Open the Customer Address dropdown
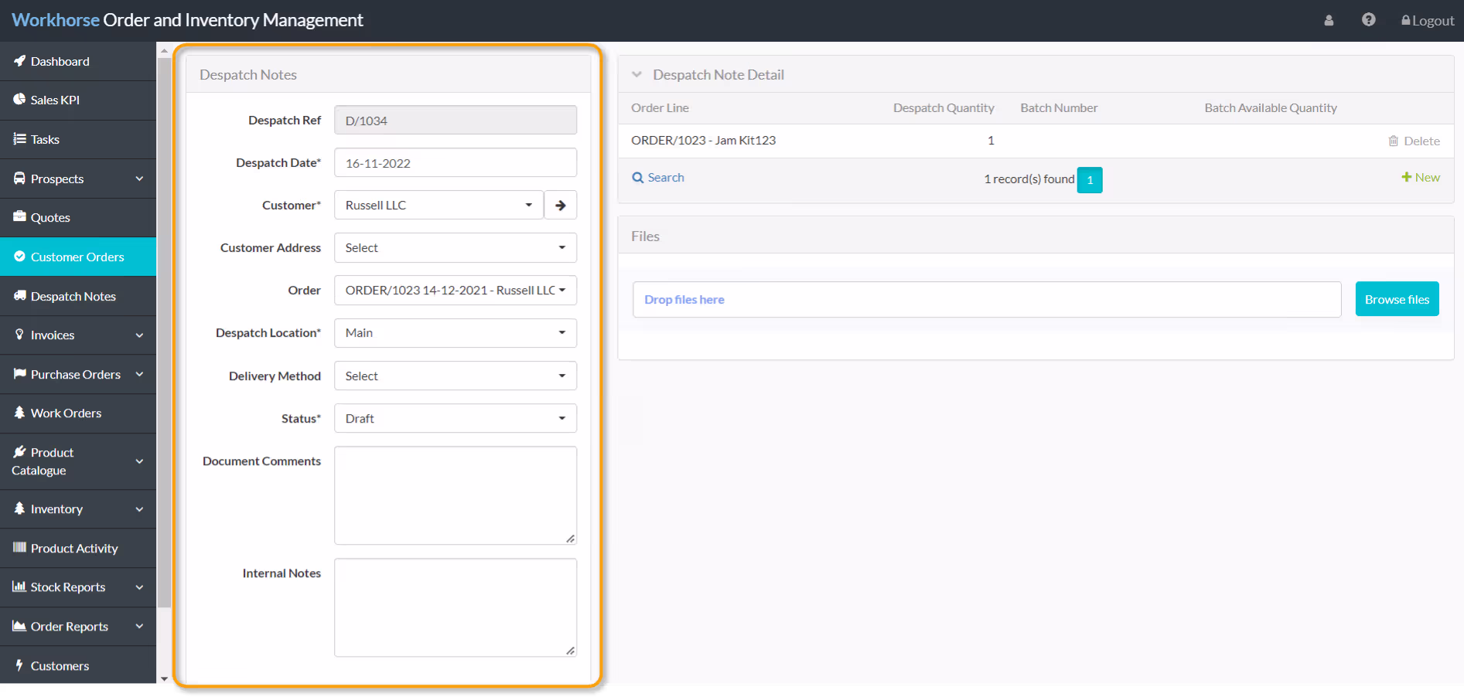This screenshot has height=697, width=1464. click(x=456, y=248)
